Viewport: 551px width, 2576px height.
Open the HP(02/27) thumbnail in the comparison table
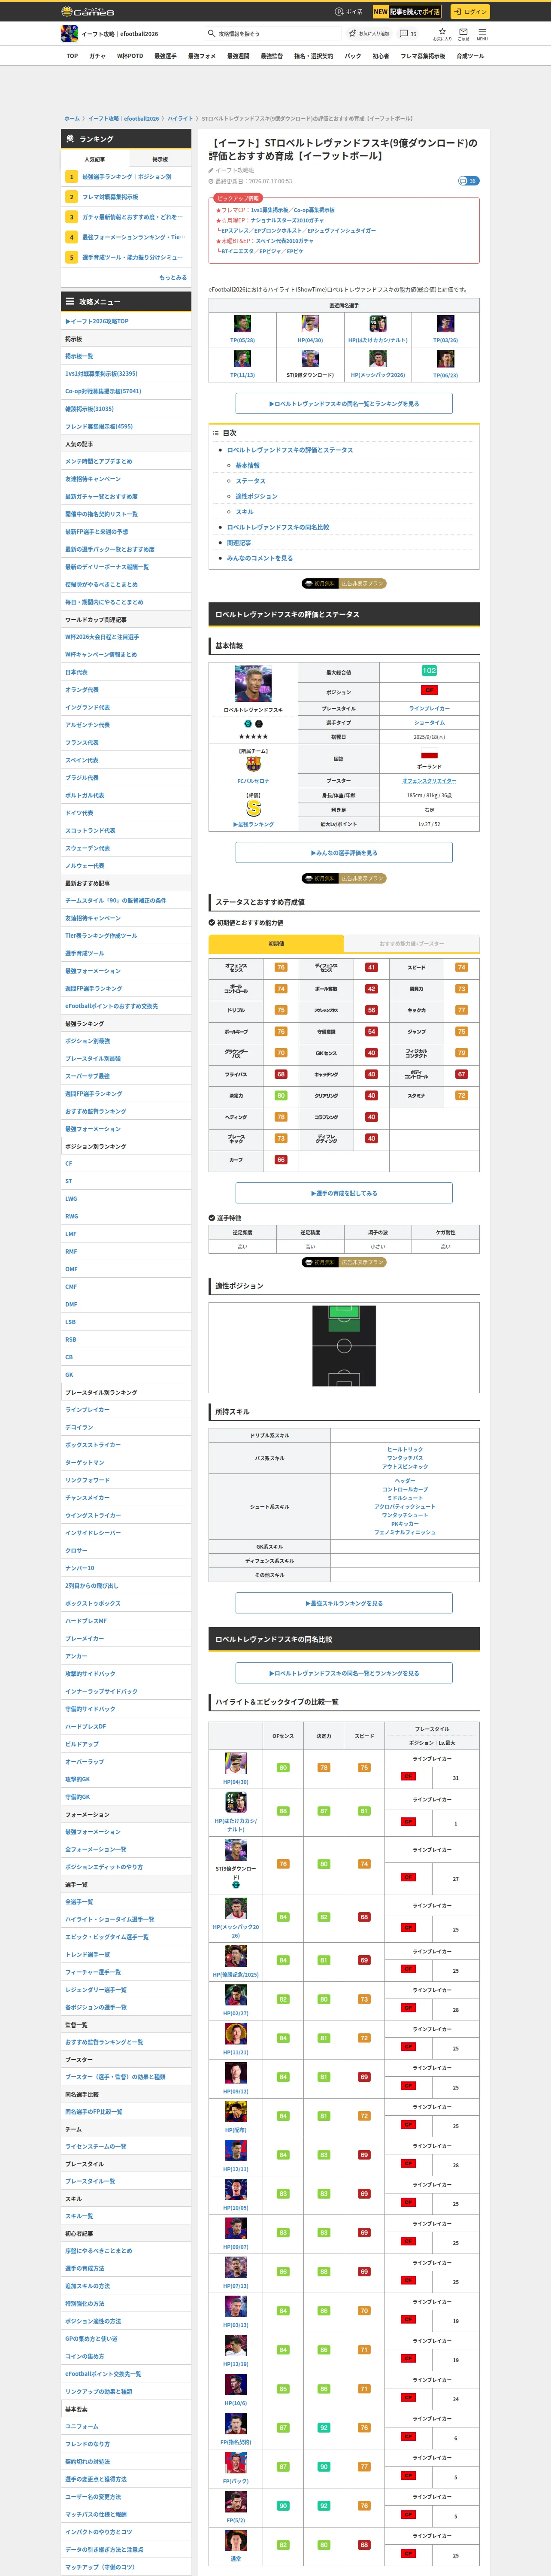click(x=235, y=1996)
